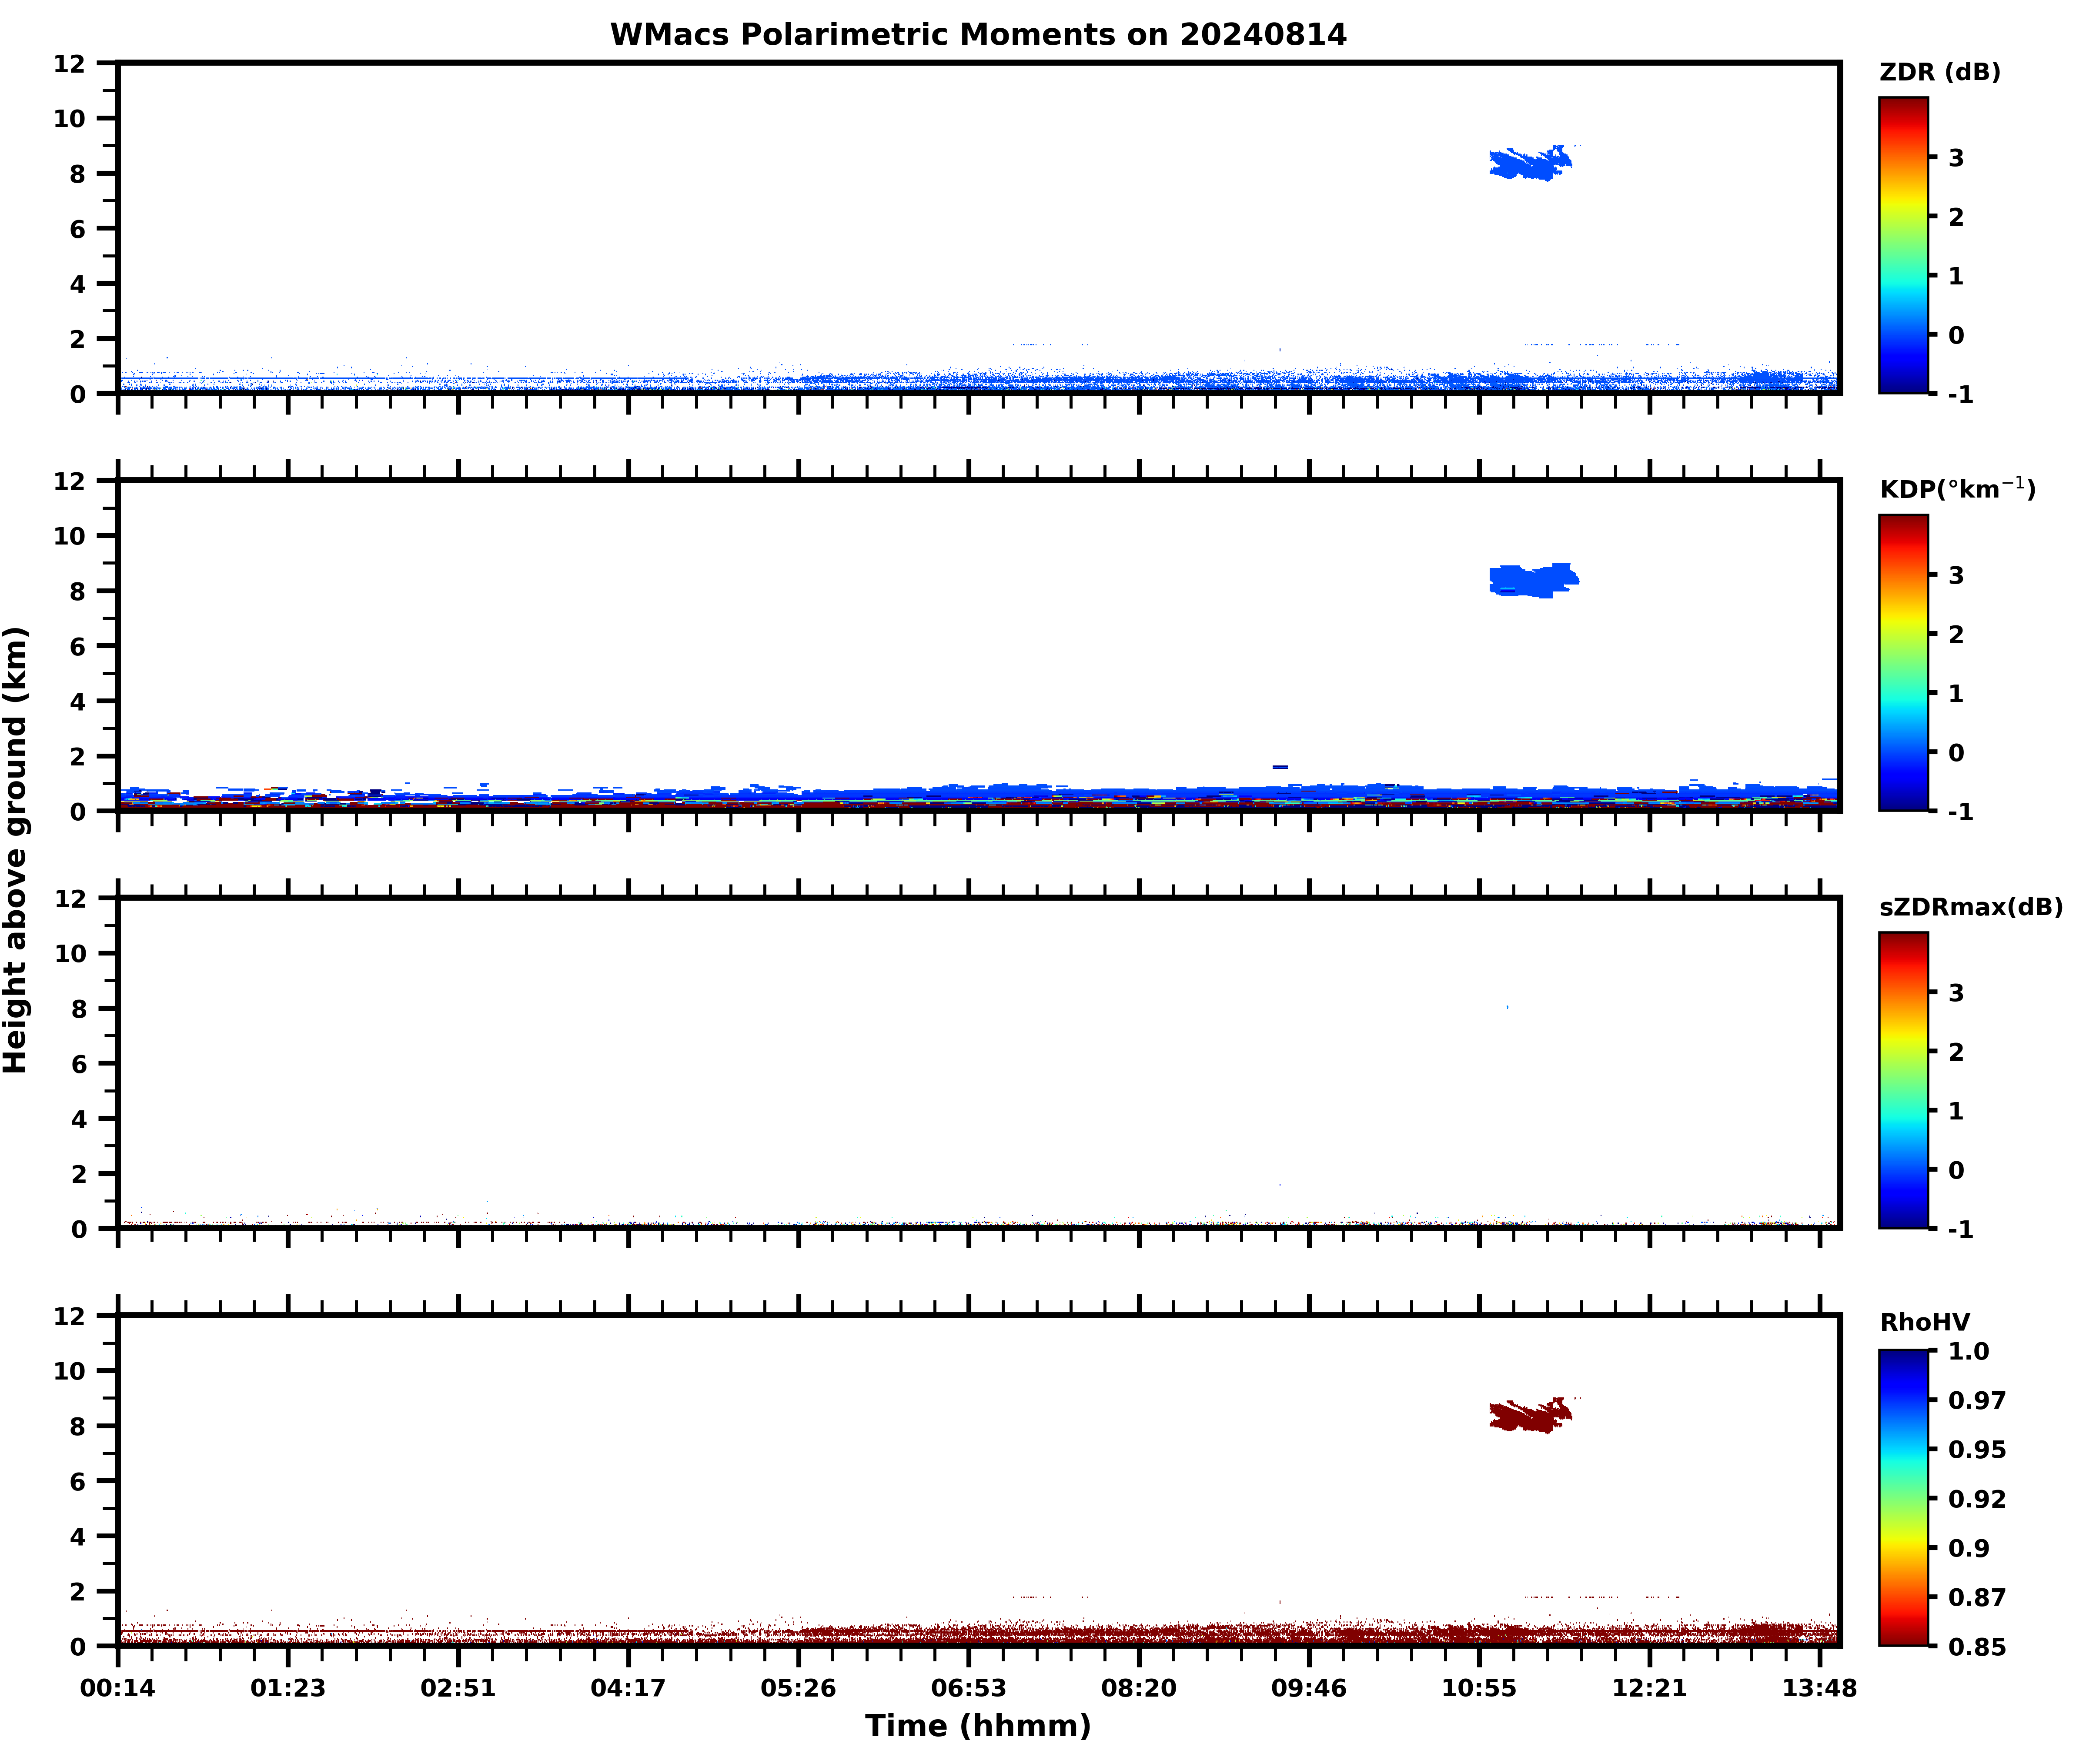Click the 12 km tick of top panel
The image size is (2086, 1764).
[x=70, y=64]
